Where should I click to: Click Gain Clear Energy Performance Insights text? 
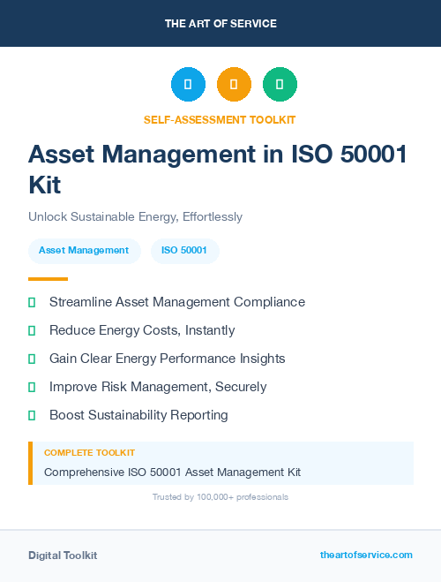pyautogui.click(x=167, y=359)
